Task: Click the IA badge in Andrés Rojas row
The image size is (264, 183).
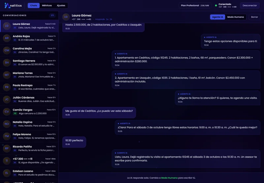Action: 15,40
